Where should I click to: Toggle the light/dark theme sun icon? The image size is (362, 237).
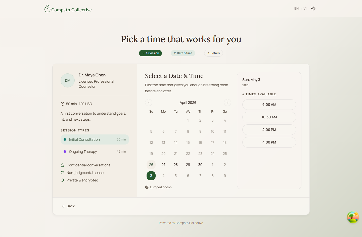pos(313,8)
